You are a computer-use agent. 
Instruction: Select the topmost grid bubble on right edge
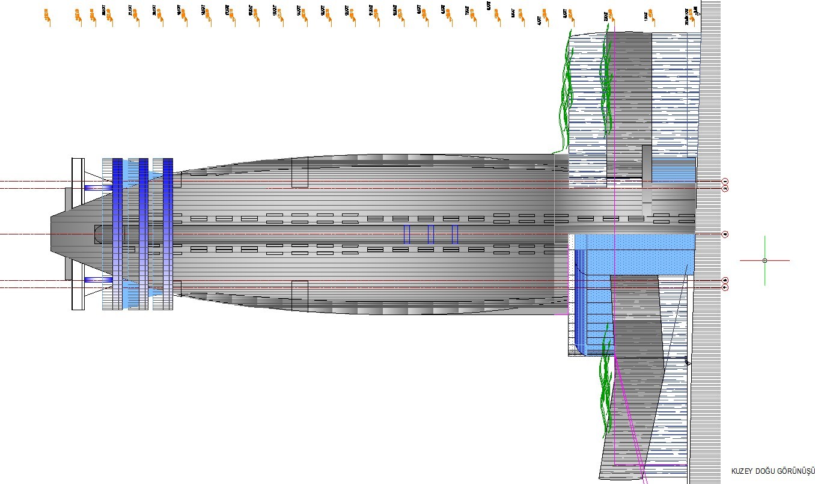725,181
